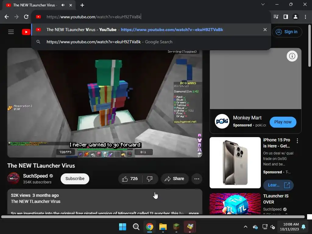312x234 pixels.
Task: Open the YouTube hamburger guide menu
Action: click(11, 32)
